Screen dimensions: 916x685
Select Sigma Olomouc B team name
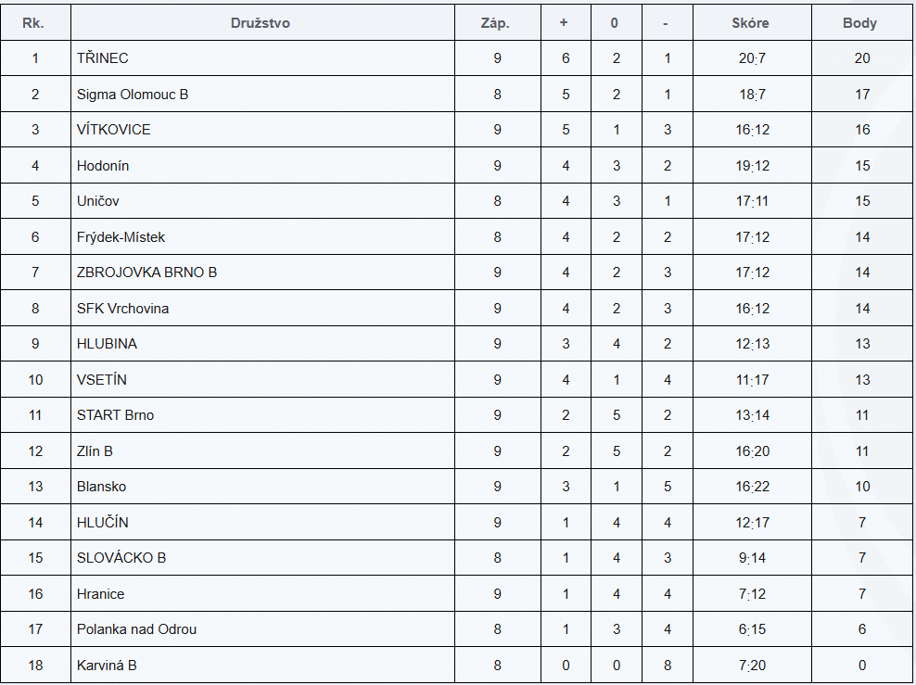(x=133, y=95)
